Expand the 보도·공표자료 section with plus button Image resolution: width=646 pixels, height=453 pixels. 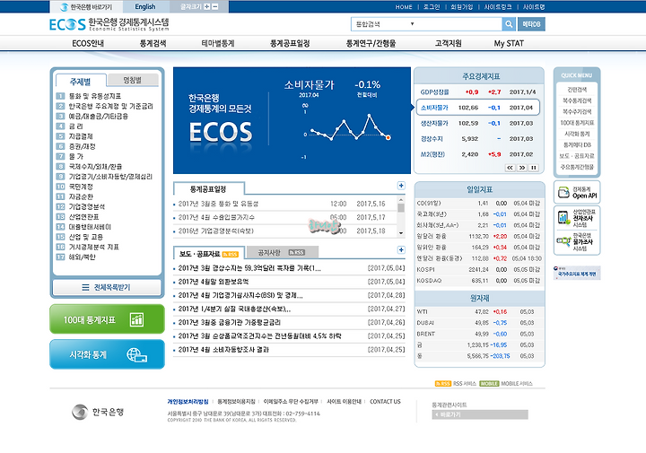tap(401, 250)
